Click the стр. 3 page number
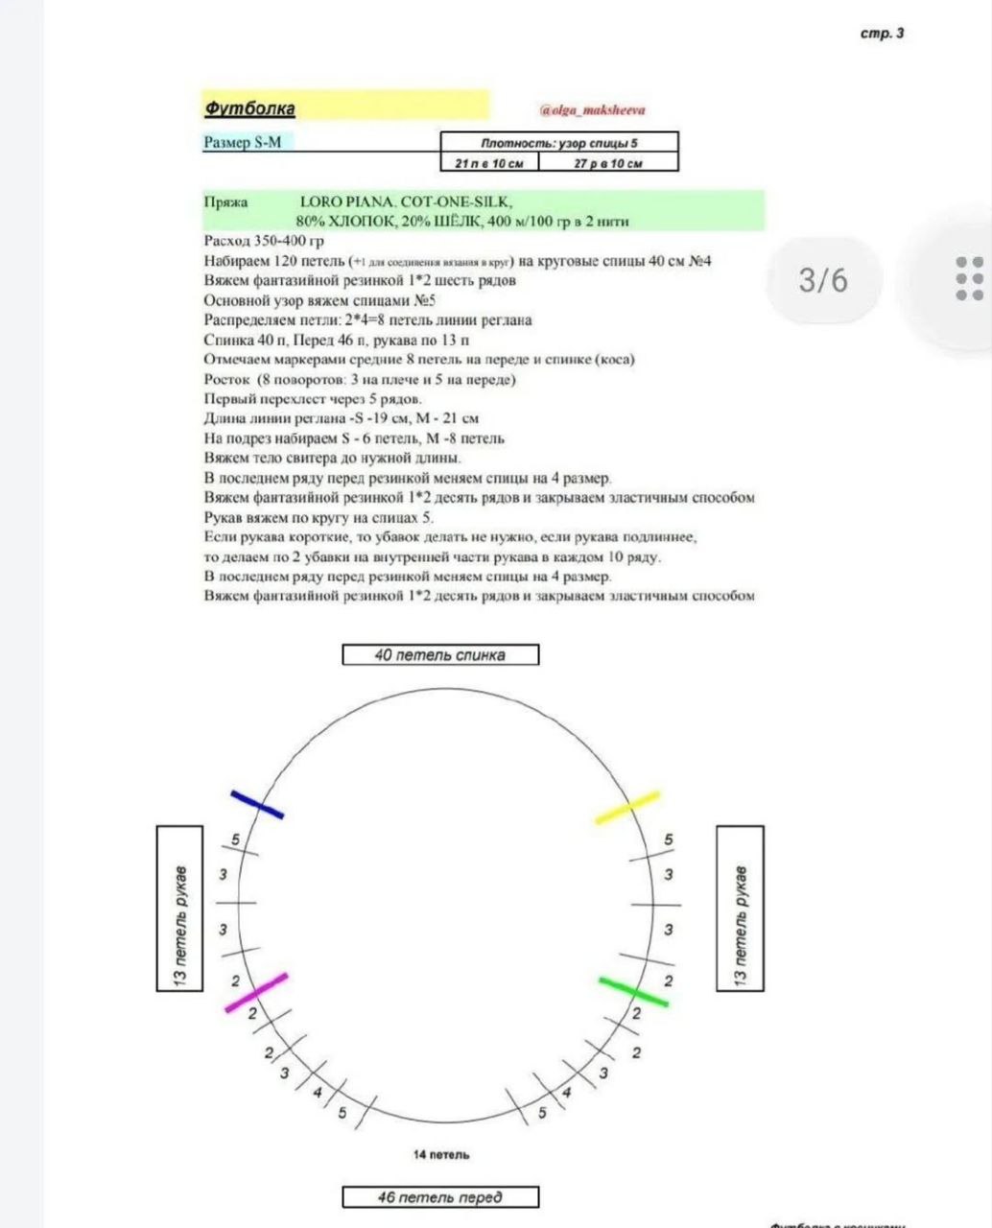Image resolution: width=992 pixels, height=1228 pixels. point(882,34)
